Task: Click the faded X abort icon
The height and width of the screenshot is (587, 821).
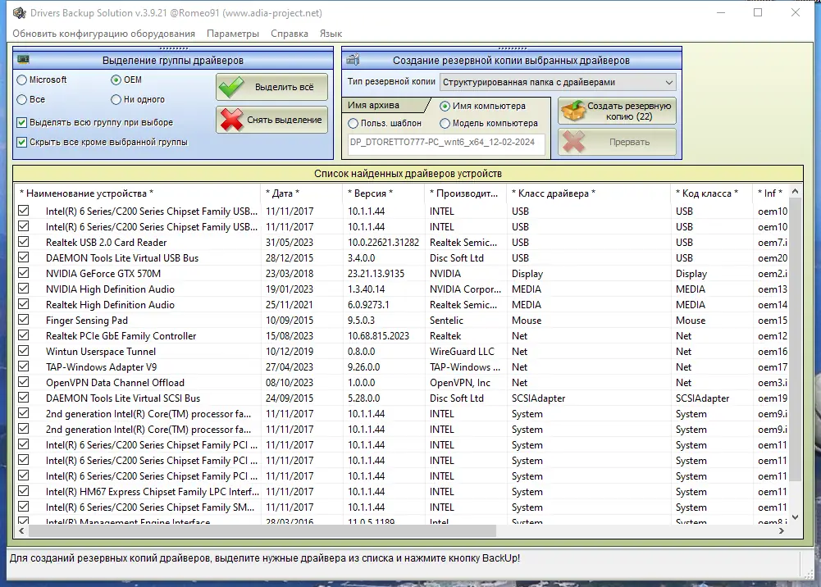Action: click(x=574, y=142)
